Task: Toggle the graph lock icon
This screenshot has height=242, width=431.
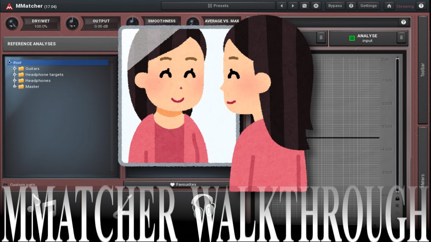Action: [x=397, y=199]
